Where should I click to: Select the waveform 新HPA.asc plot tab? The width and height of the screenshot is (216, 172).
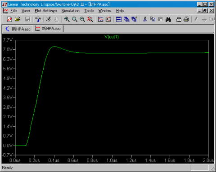(48, 29)
